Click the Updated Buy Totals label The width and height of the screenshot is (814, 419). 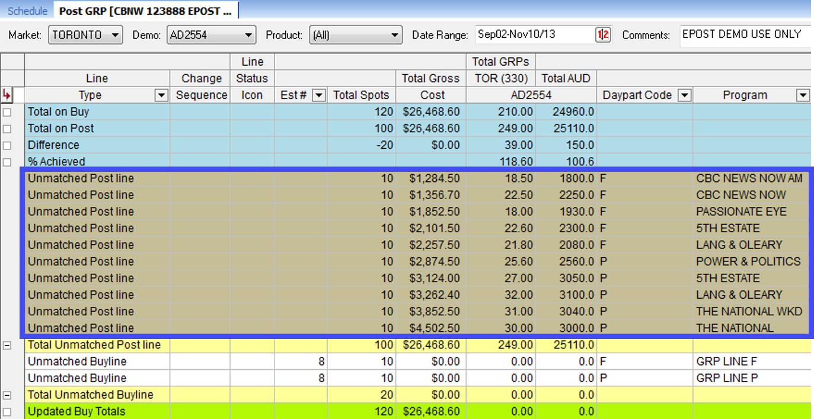click(x=76, y=411)
